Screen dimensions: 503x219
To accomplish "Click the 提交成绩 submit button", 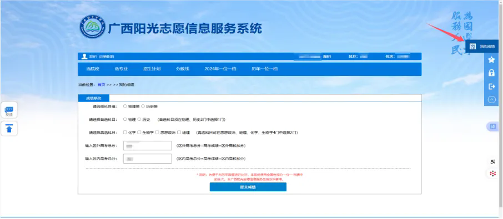I will pos(248,187).
